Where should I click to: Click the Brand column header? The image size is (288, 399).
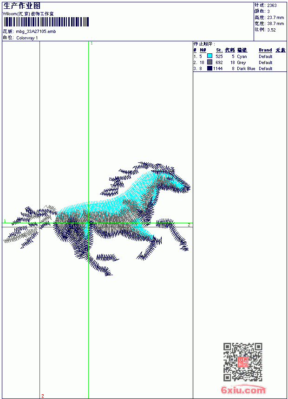point(265,50)
